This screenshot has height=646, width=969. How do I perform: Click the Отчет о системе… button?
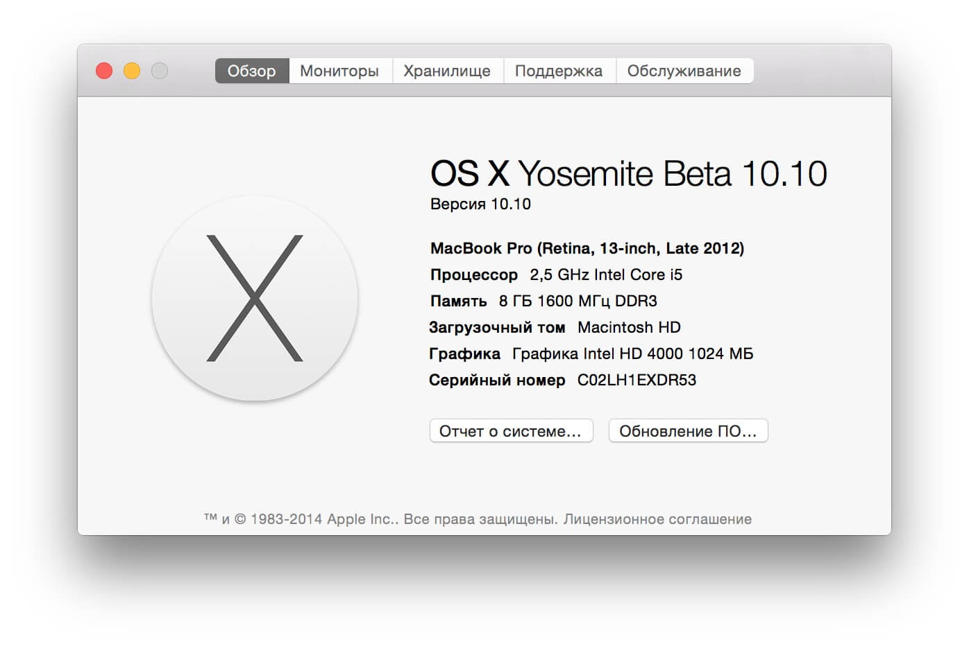tap(511, 430)
